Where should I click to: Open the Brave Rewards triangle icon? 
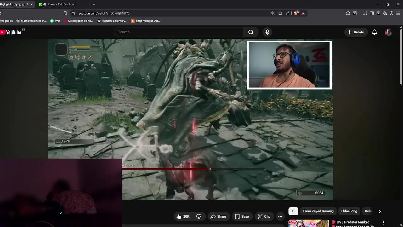point(303,13)
